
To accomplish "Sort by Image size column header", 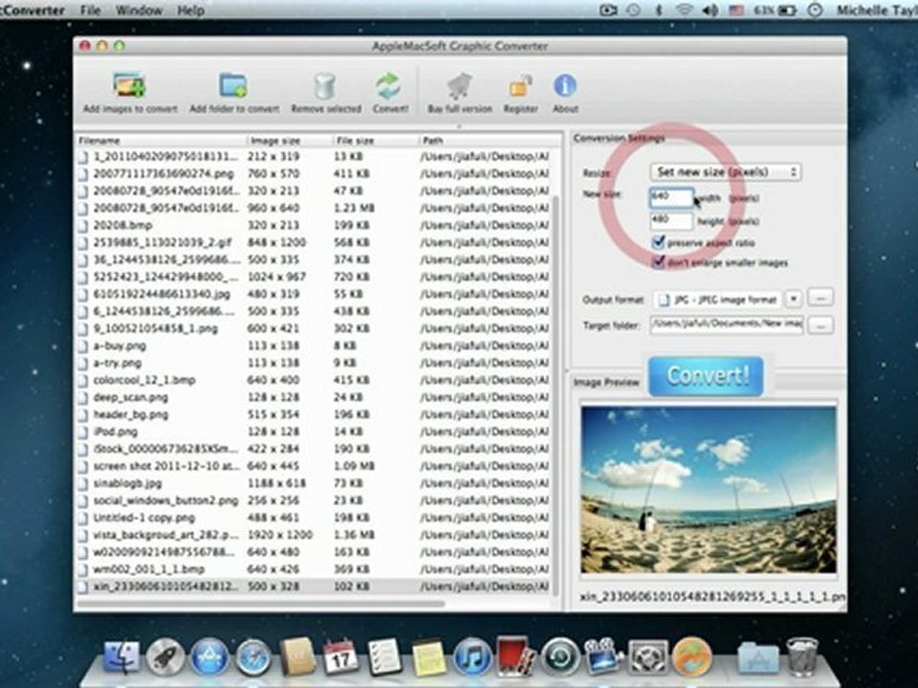I will click(290, 140).
